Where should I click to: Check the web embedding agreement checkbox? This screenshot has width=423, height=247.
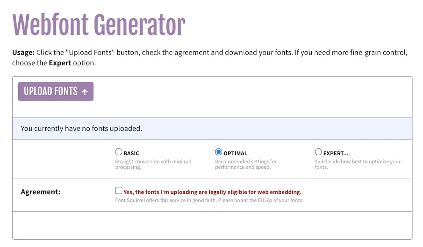[x=119, y=191]
